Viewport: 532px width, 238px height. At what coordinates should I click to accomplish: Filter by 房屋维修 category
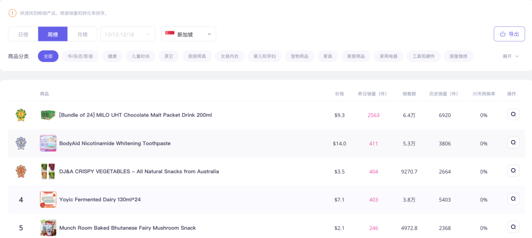point(459,56)
